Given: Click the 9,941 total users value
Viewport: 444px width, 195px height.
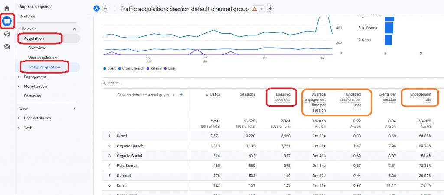Looking at the screenshot, I should (x=215, y=121).
